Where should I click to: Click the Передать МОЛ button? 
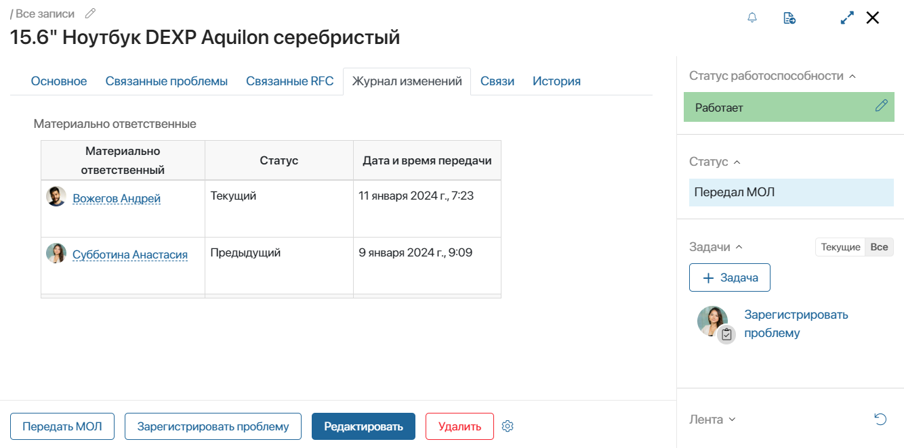tap(62, 426)
